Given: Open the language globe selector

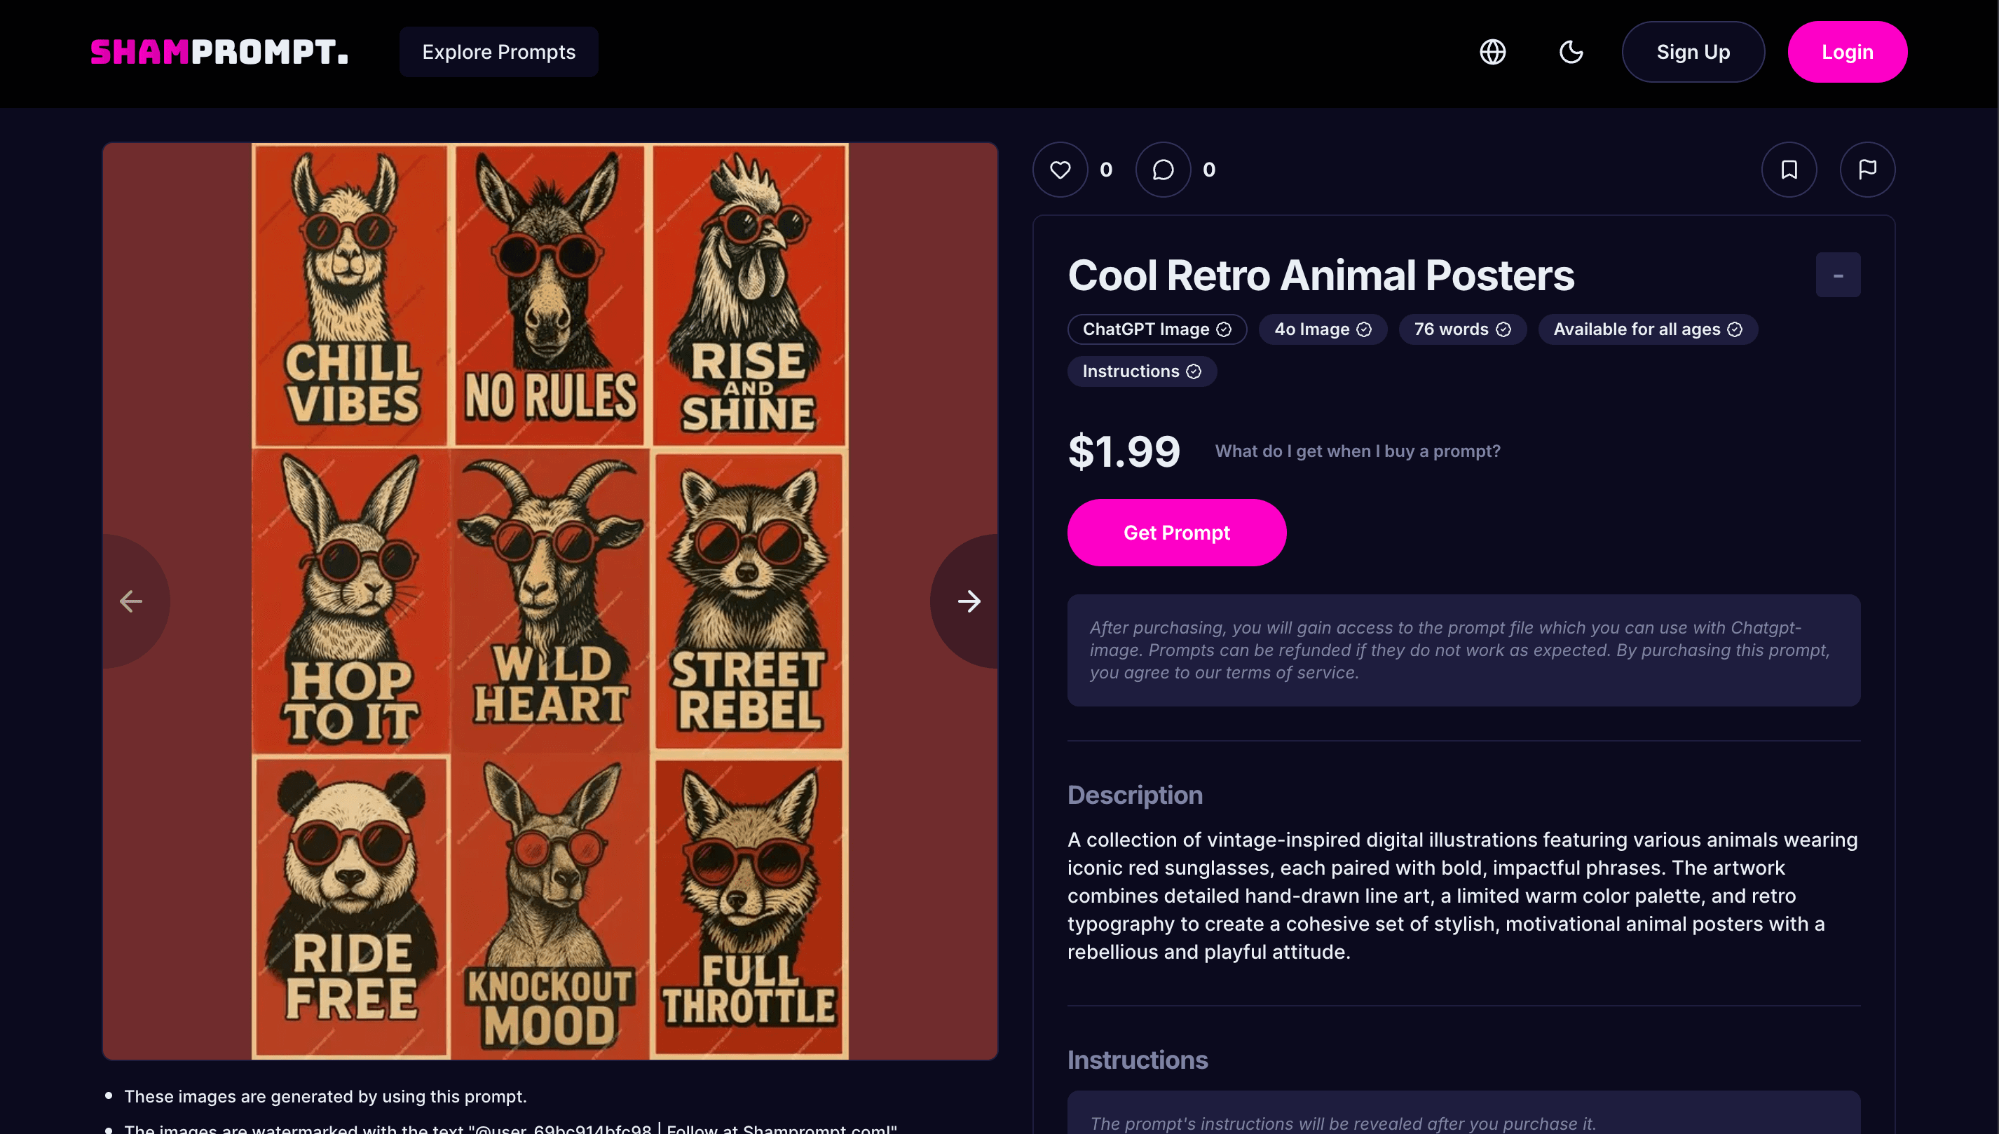Looking at the screenshot, I should tap(1492, 52).
